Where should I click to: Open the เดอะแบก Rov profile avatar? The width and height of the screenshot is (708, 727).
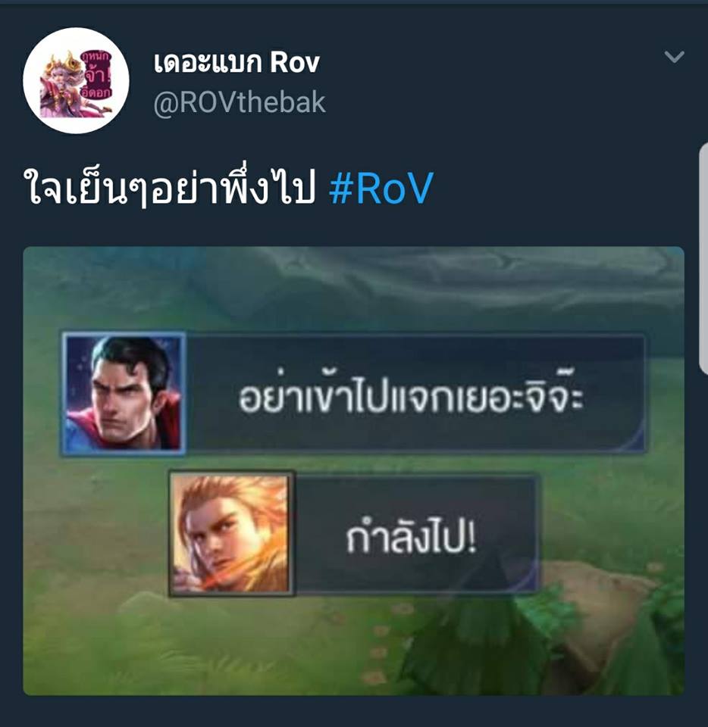click(76, 81)
